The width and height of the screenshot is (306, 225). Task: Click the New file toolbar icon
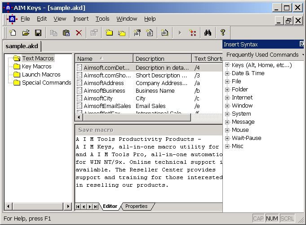(13, 33)
